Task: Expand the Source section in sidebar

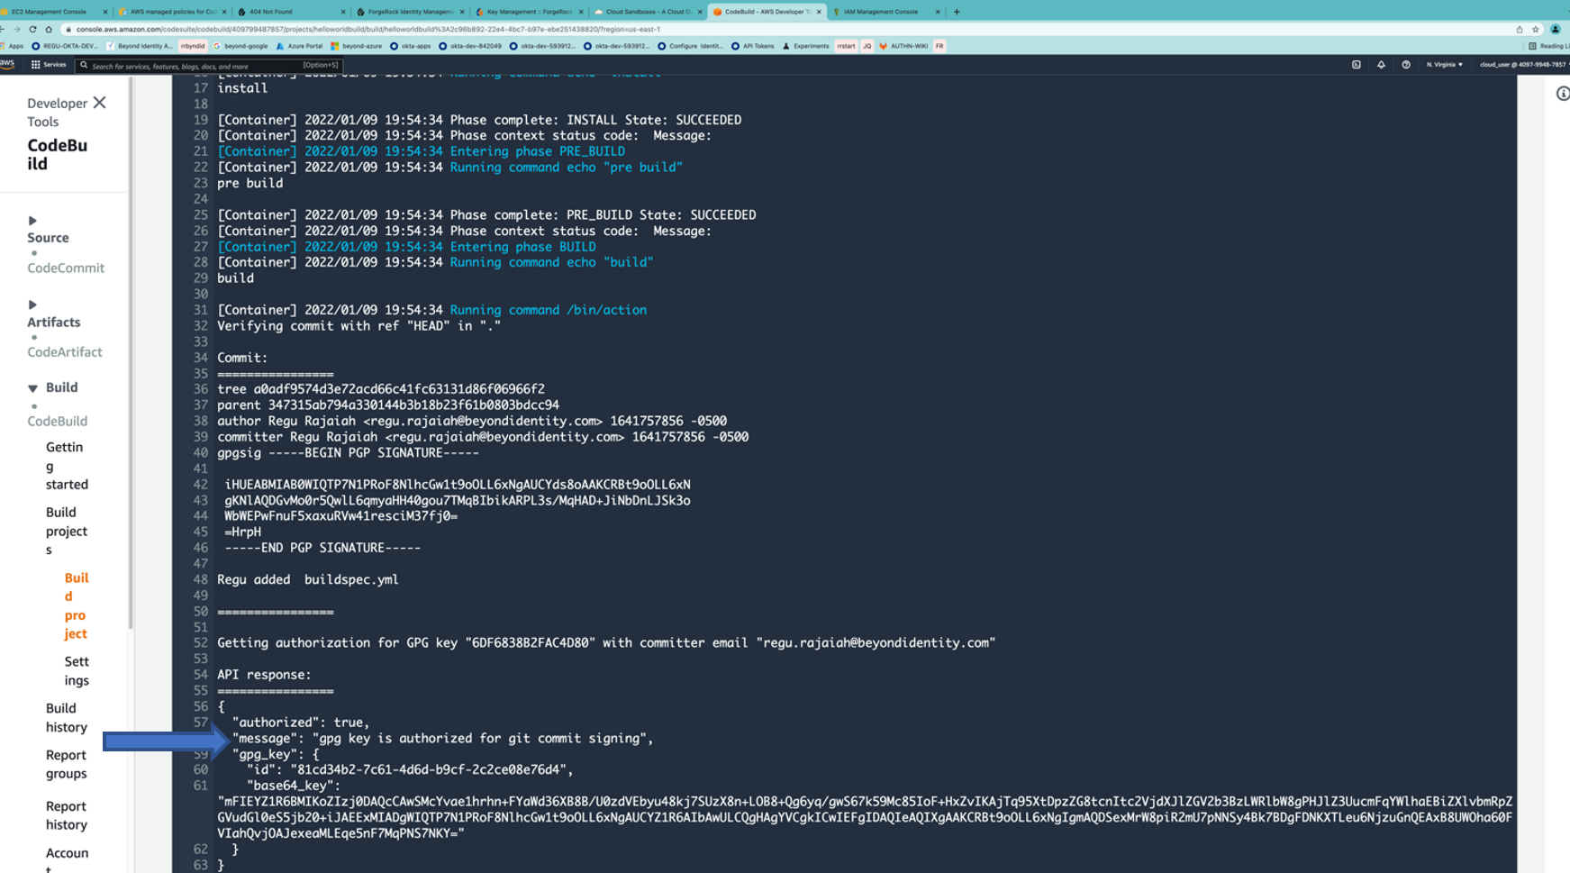Action: click(32, 221)
